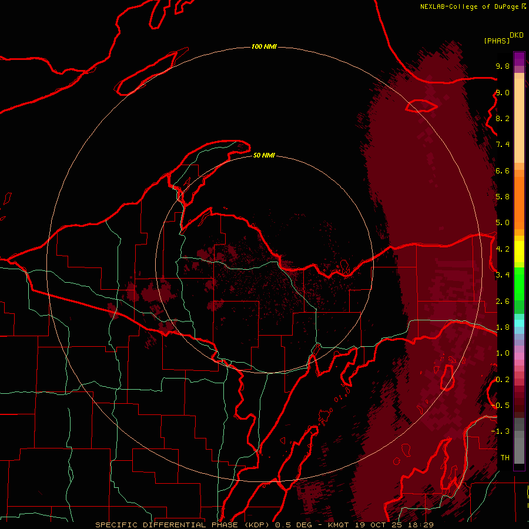Click the 1.0 color scale value
Screen dimensions: 529x529
(x=503, y=353)
